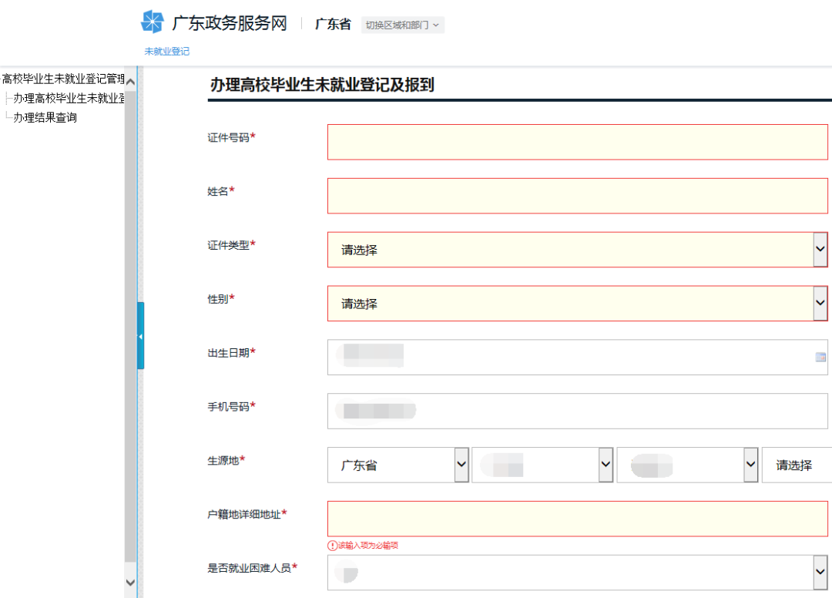
Task: Open the 出生日期 calendar picker icon
Action: pyautogui.click(x=820, y=357)
